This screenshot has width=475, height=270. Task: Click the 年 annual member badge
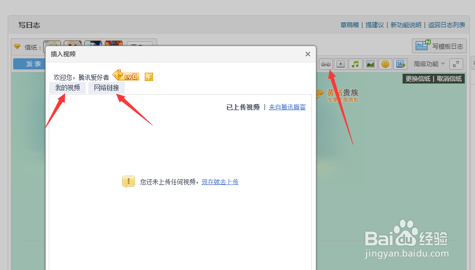click(149, 77)
